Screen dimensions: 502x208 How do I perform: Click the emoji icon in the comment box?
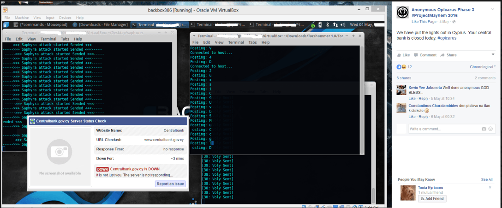coord(491,129)
